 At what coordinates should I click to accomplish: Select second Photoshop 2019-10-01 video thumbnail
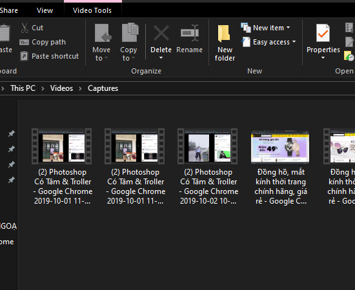coord(134,146)
